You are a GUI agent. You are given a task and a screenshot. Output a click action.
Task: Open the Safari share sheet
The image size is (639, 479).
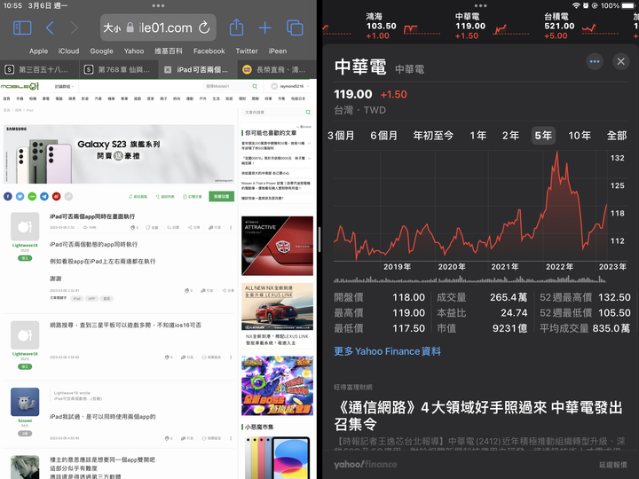click(236, 27)
